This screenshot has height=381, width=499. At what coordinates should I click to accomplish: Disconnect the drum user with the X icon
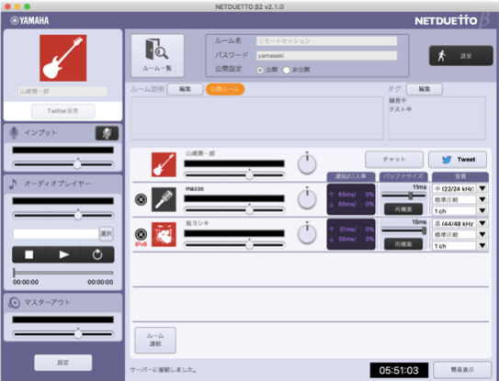coord(141,234)
